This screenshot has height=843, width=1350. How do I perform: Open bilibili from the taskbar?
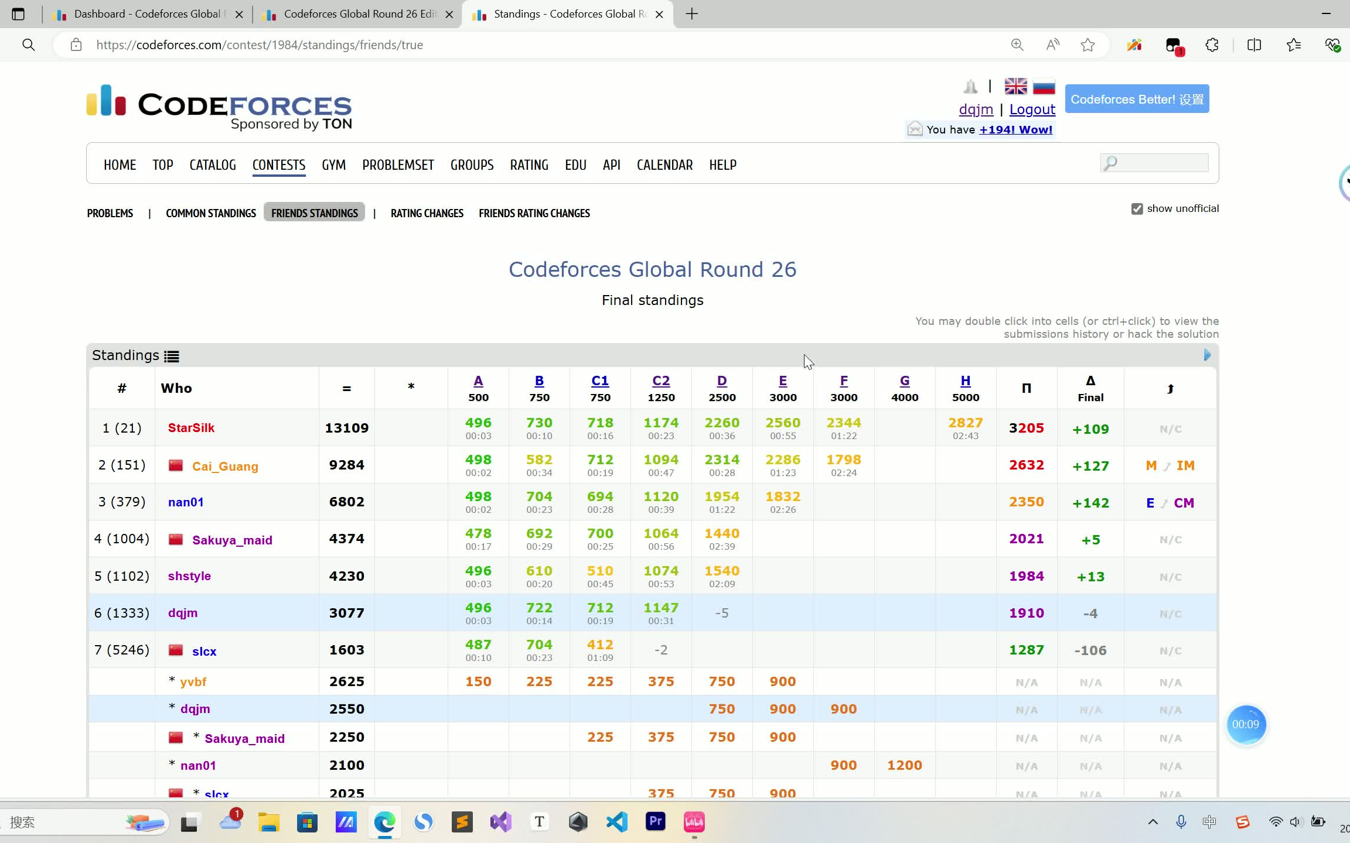pos(694,822)
